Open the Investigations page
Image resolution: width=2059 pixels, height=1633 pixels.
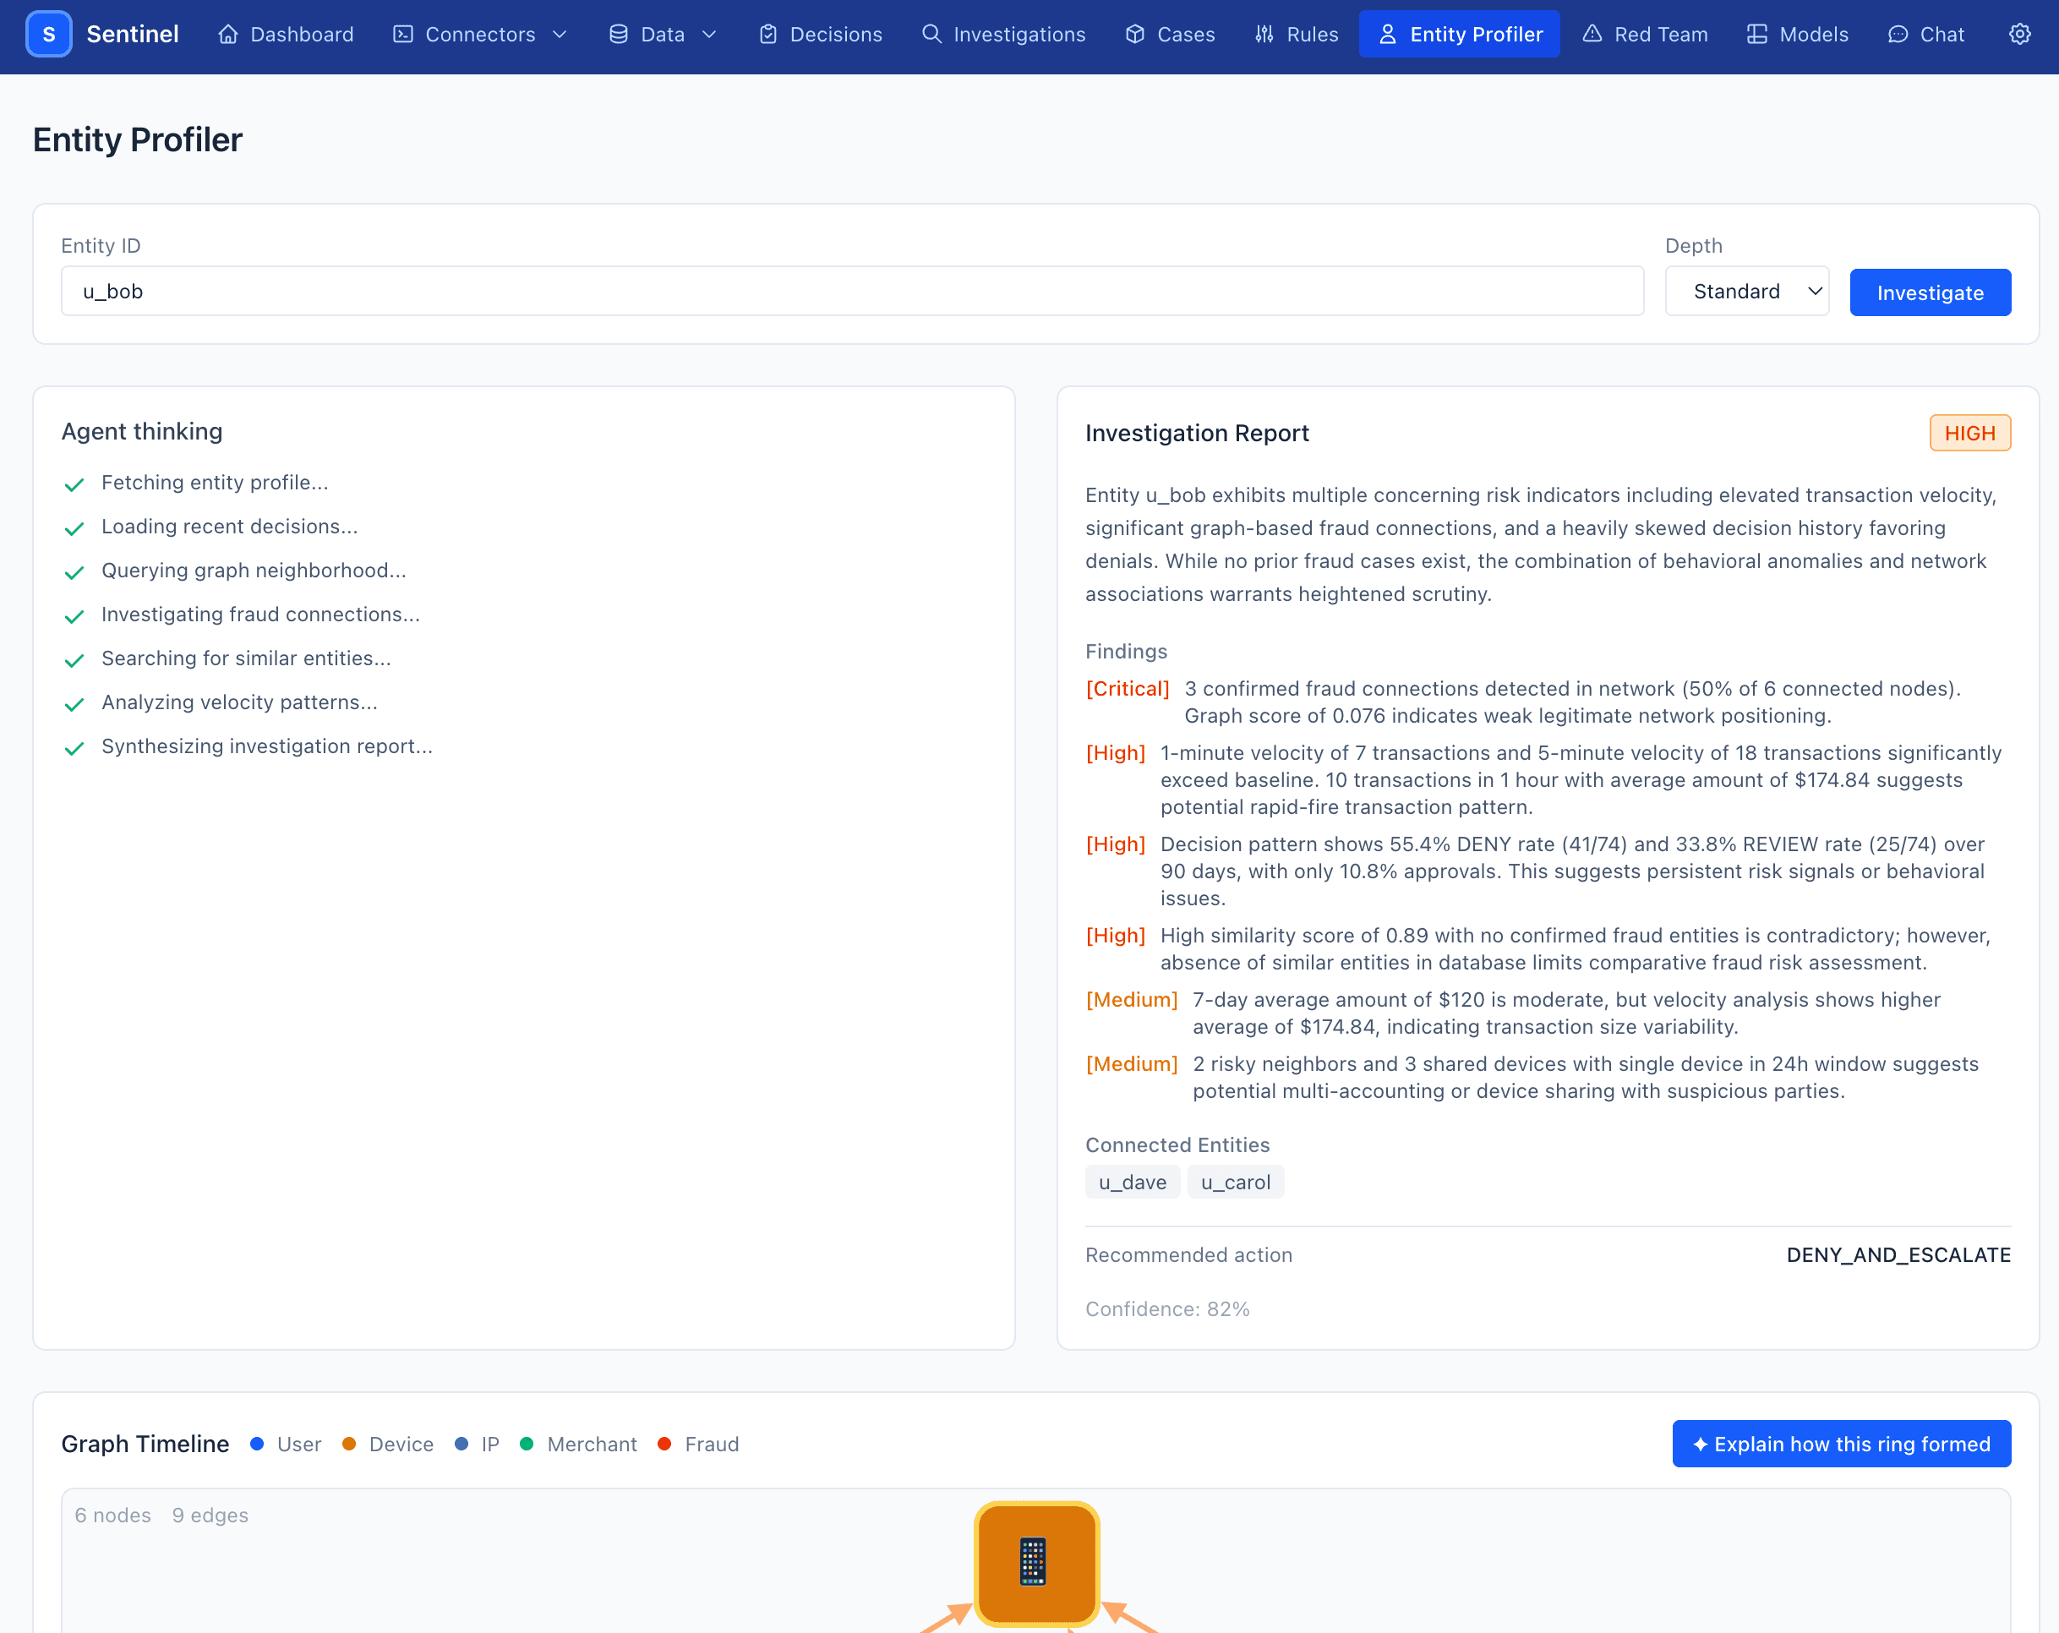pos(1003,35)
